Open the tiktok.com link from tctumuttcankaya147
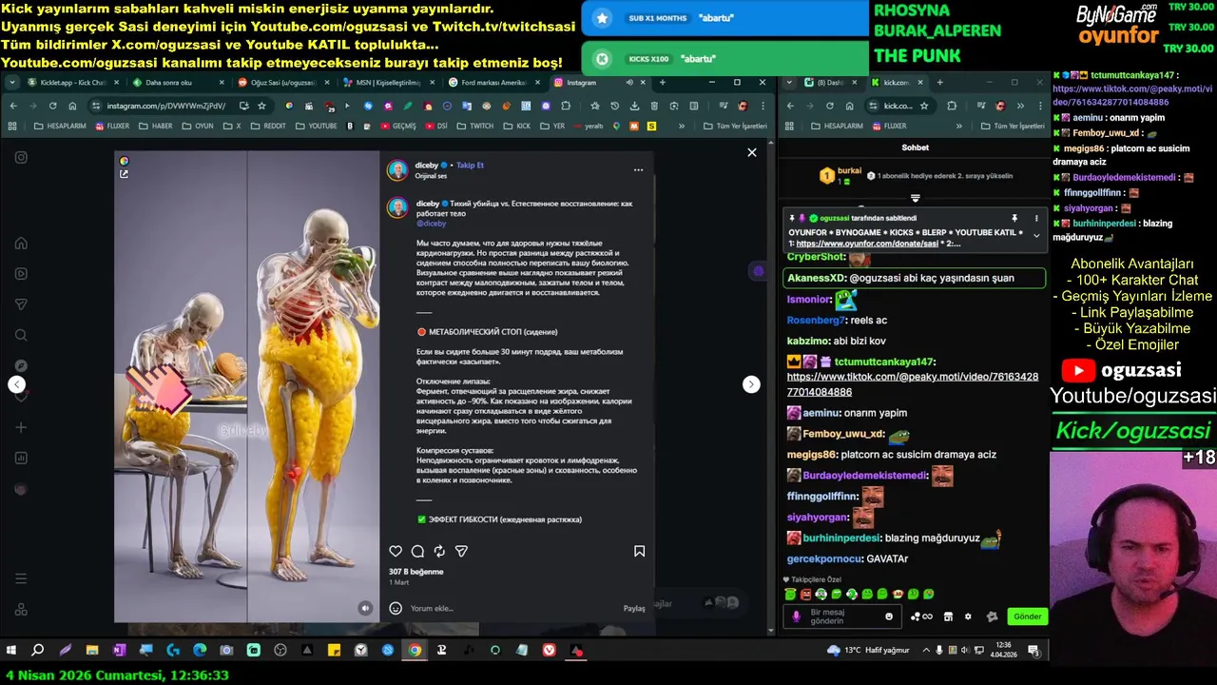The height and width of the screenshot is (685, 1217). coord(912,384)
